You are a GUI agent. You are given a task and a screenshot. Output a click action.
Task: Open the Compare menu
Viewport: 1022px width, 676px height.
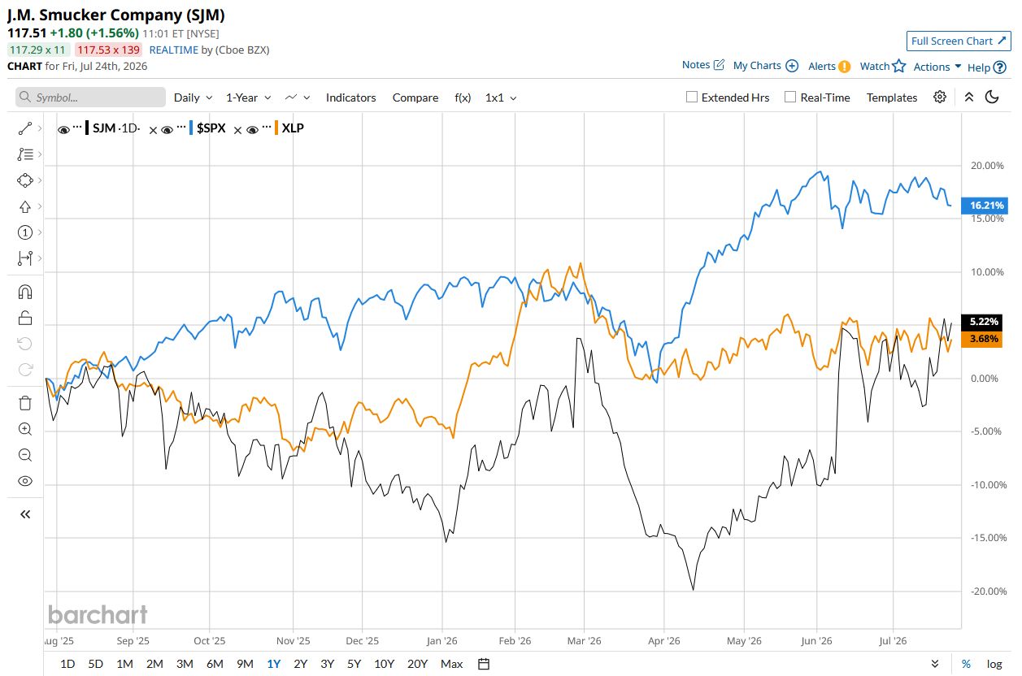click(x=415, y=97)
